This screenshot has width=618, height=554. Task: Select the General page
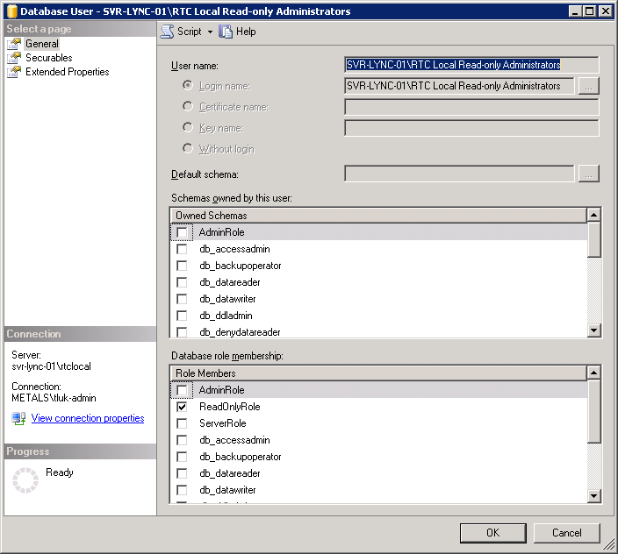point(42,44)
